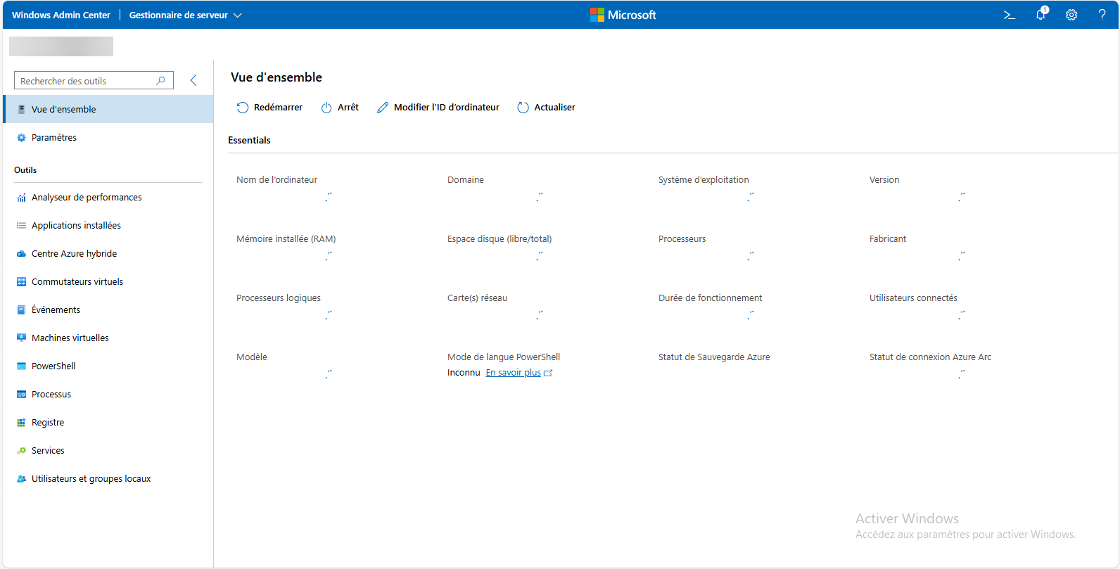Click Modifier l'ID d'ordinateur

tap(438, 108)
